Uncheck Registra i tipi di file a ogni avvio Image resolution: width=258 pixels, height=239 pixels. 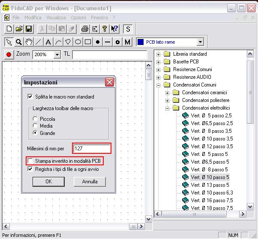30,169
